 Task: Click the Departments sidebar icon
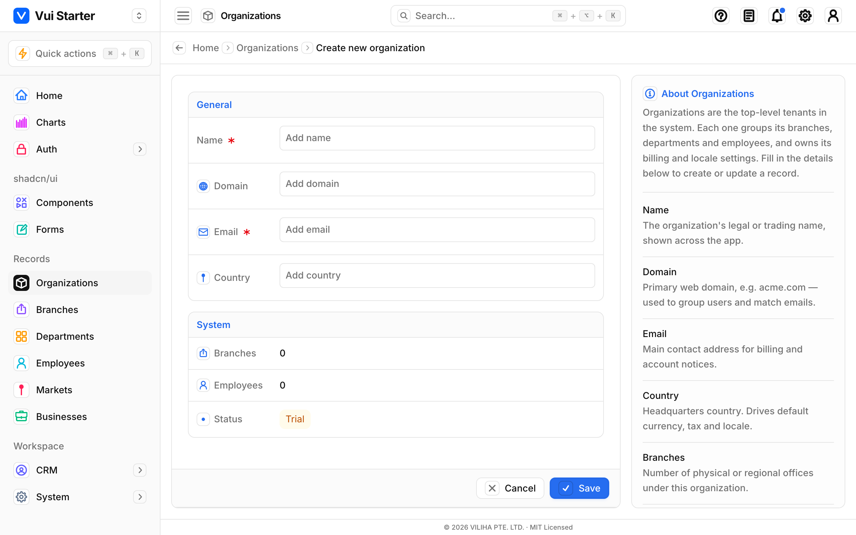coord(21,336)
